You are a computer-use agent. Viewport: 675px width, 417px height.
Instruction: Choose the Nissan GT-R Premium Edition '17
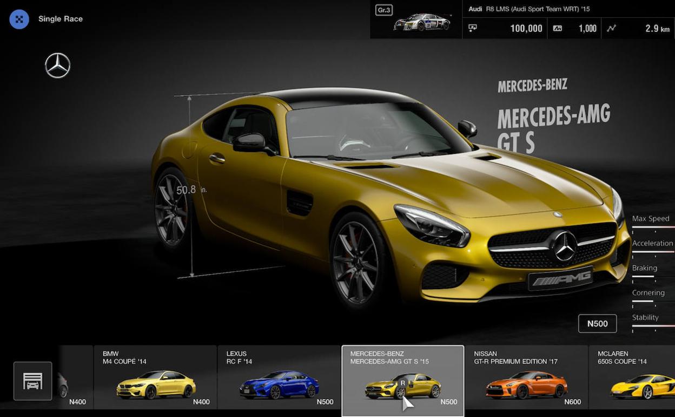click(526, 377)
